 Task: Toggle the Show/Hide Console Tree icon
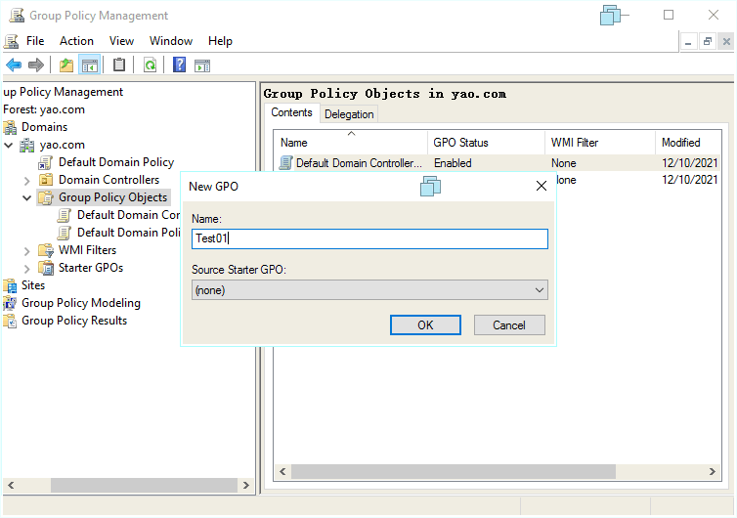pyautogui.click(x=89, y=65)
